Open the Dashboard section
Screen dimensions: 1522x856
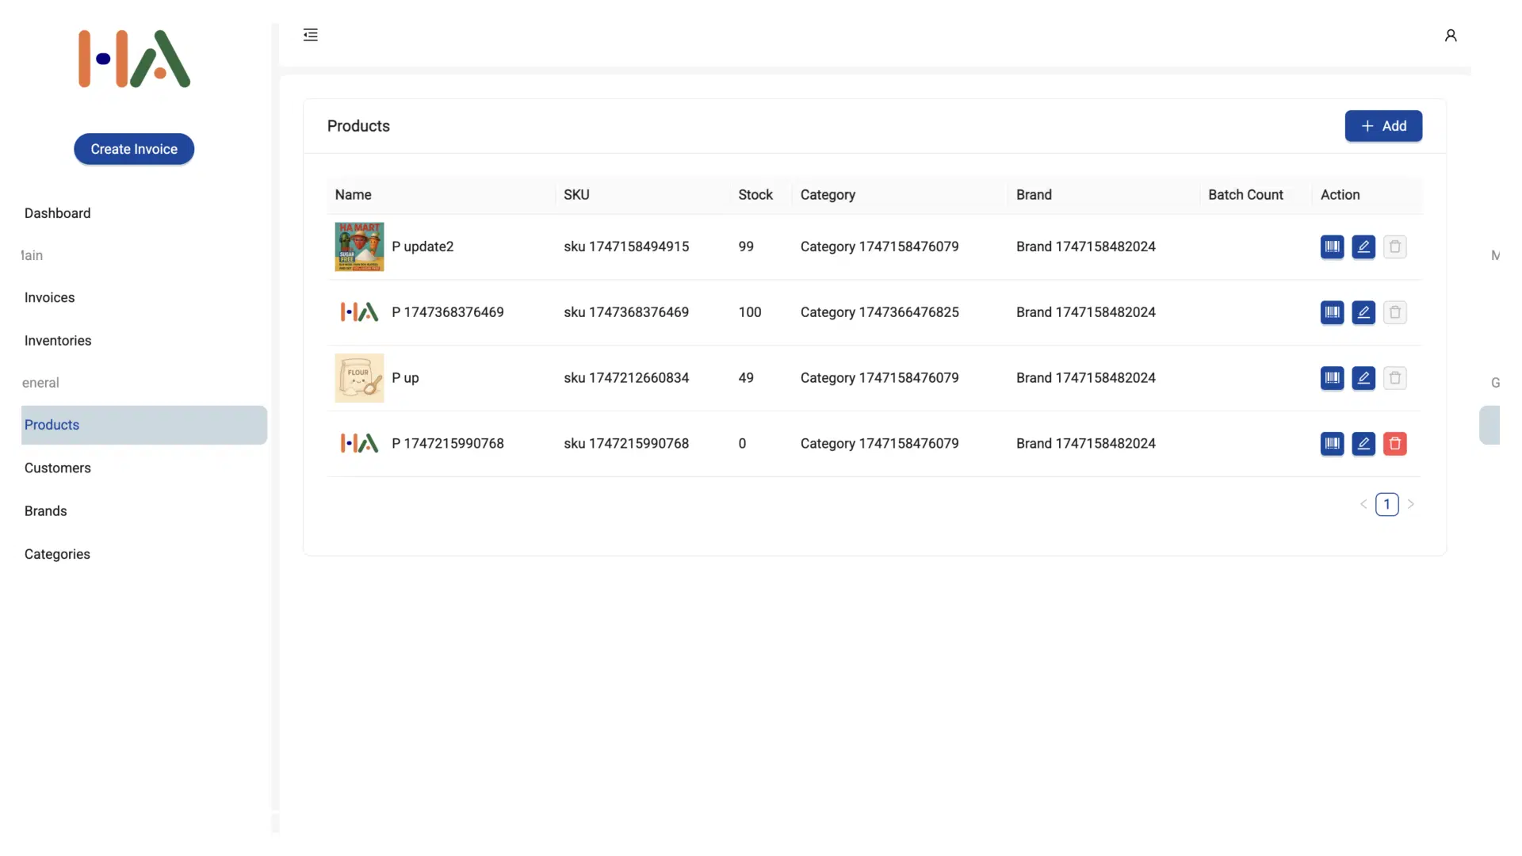coord(58,213)
